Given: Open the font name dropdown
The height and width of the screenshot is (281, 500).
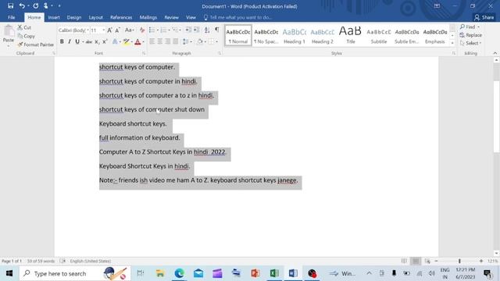Looking at the screenshot, I should pyautogui.click(x=87, y=30).
